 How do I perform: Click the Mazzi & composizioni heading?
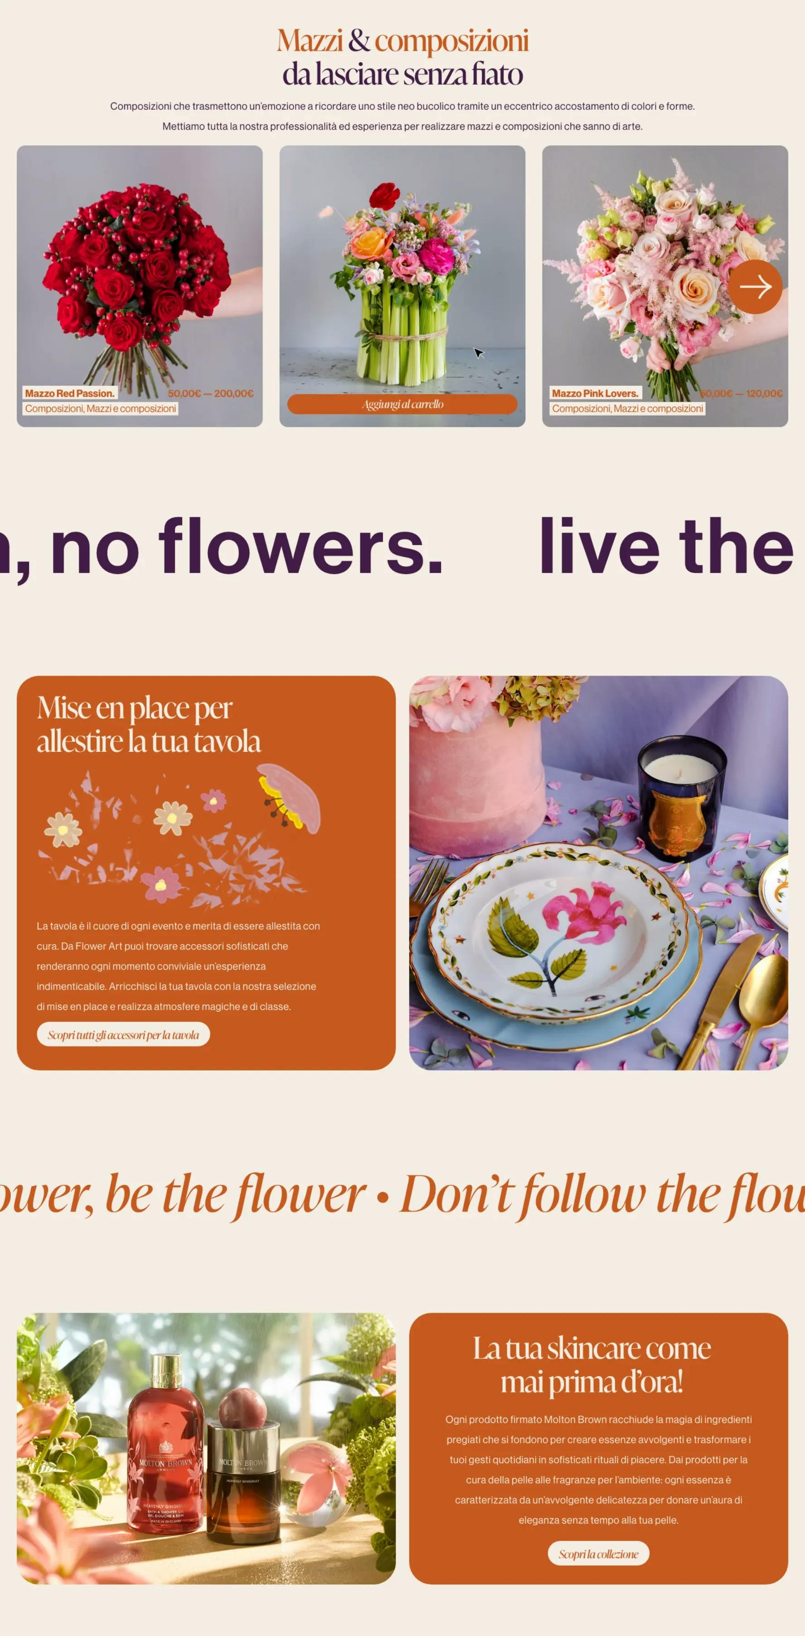[402, 57]
